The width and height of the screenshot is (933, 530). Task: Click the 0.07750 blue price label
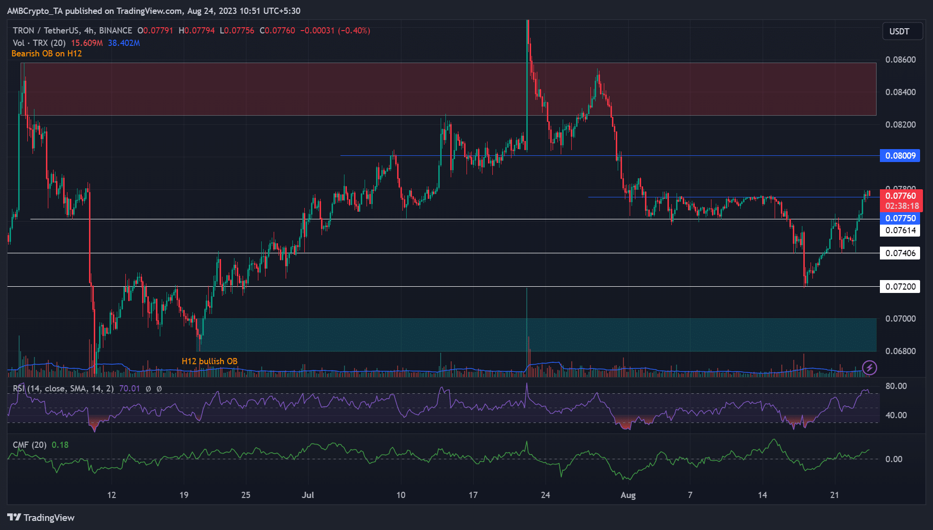900,218
